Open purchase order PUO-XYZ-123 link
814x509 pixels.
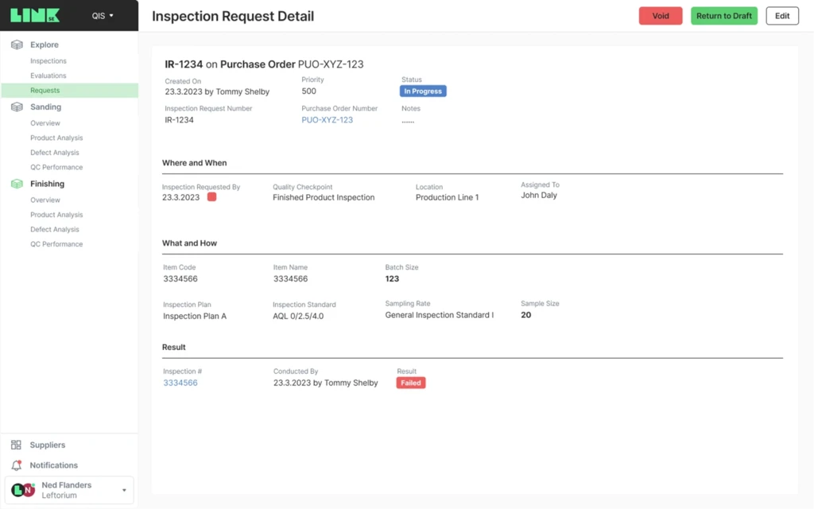point(327,120)
